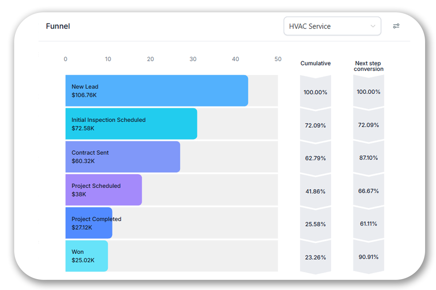Click the $72.58K value label
The image size is (436, 290).
pyautogui.click(x=83, y=128)
